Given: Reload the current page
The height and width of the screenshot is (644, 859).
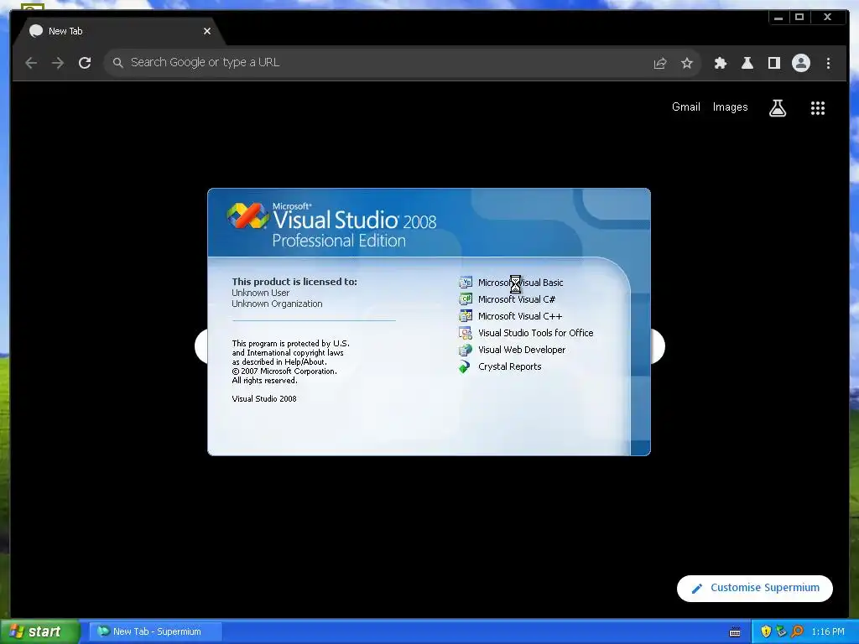Looking at the screenshot, I should [85, 63].
